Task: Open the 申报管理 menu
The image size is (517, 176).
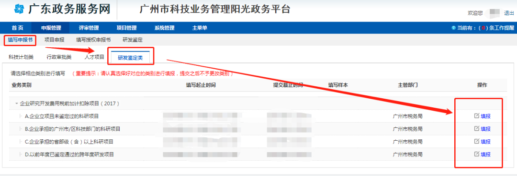Action: coord(51,28)
